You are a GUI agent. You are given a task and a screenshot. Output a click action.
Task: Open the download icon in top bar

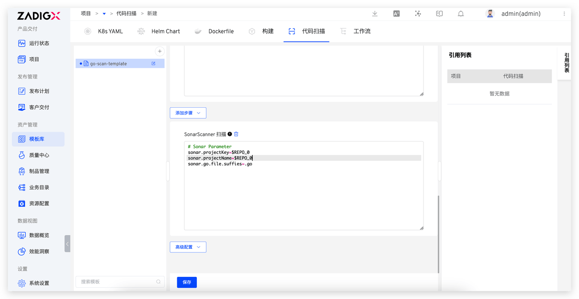click(x=375, y=14)
